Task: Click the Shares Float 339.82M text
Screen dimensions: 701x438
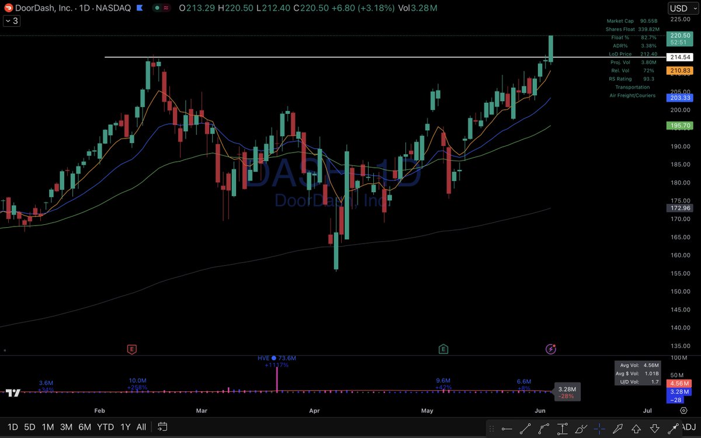Action: (631, 29)
